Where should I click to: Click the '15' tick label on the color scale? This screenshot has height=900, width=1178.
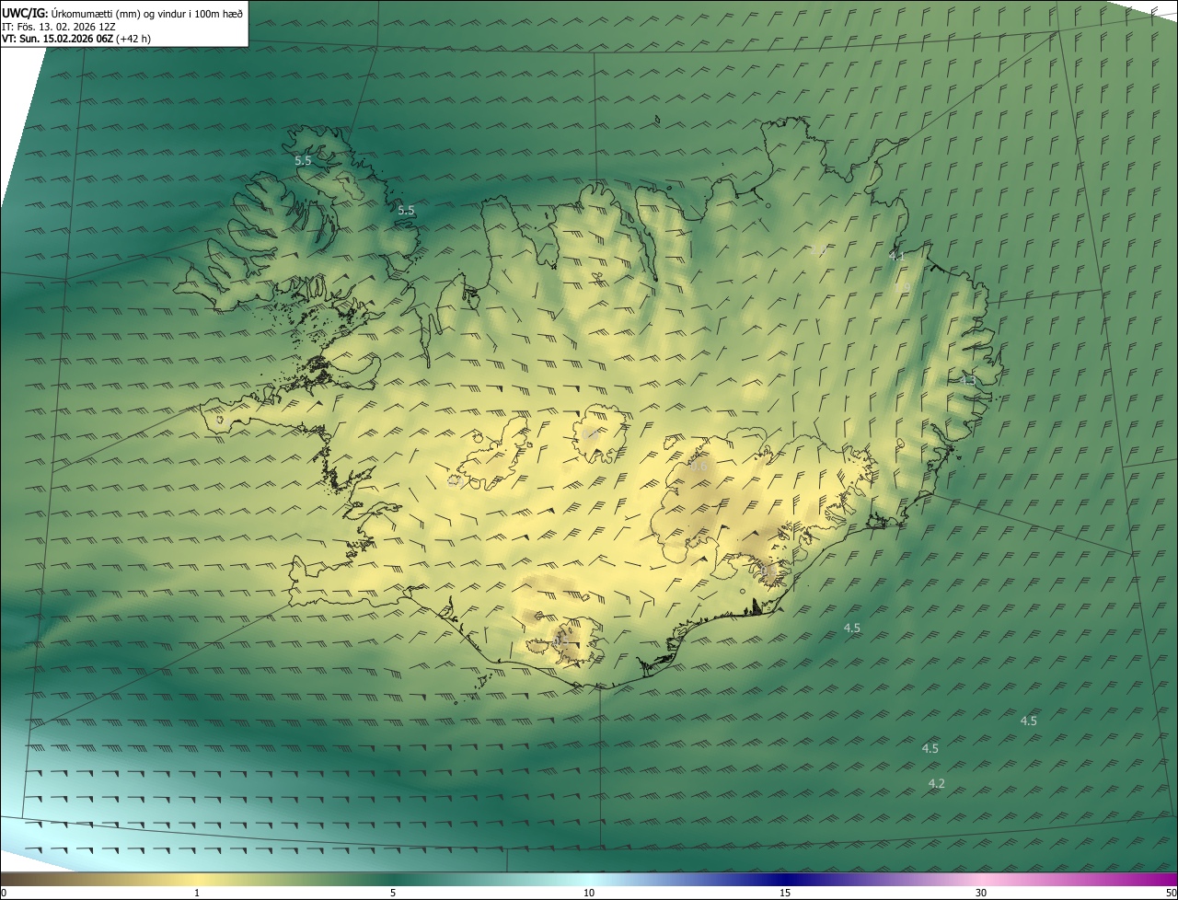click(x=785, y=894)
